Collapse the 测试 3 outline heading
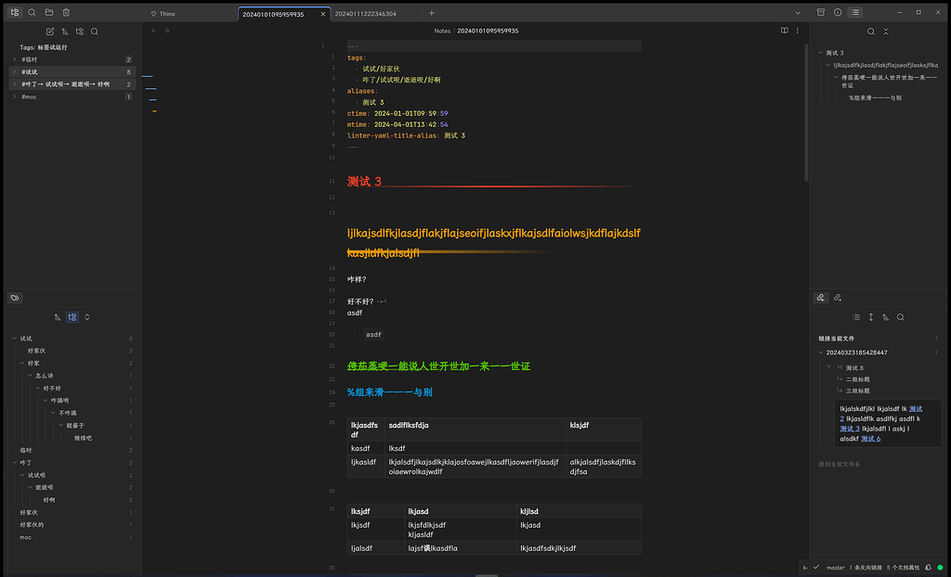 [x=820, y=52]
